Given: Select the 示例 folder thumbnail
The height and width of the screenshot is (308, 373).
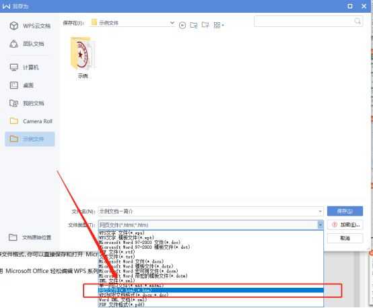Looking at the screenshot, I should [83, 57].
